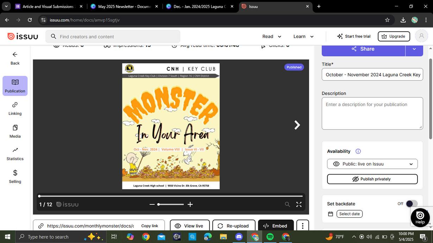Go back using the Back arrow sidebar item

(x=15, y=58)
